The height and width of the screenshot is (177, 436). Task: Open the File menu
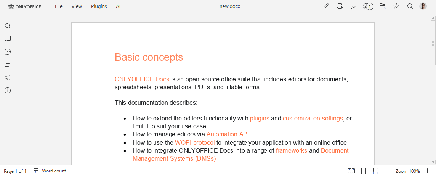pos(59,6)
